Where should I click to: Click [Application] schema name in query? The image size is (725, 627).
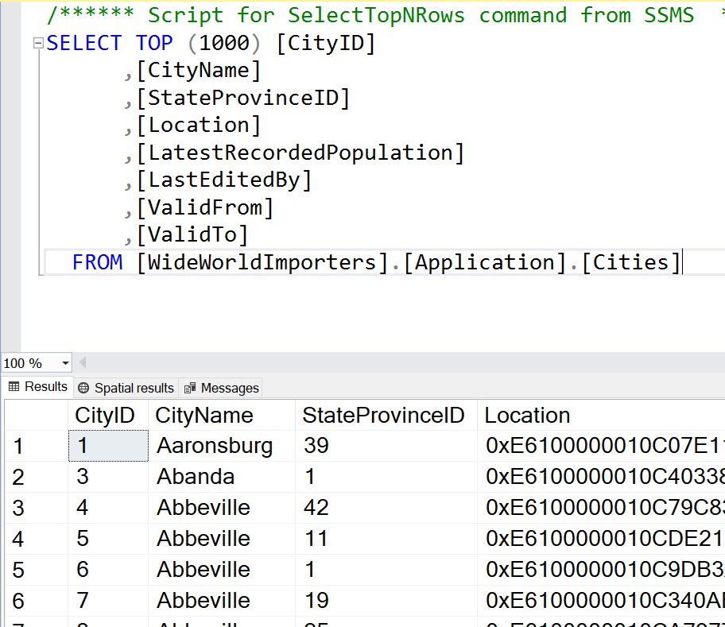pos(485,262)
